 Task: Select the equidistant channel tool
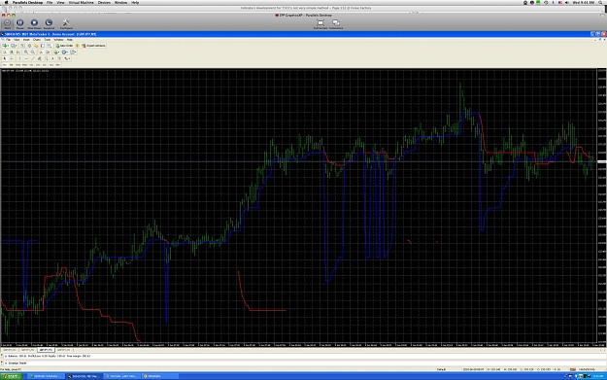[x=39, y=59]
